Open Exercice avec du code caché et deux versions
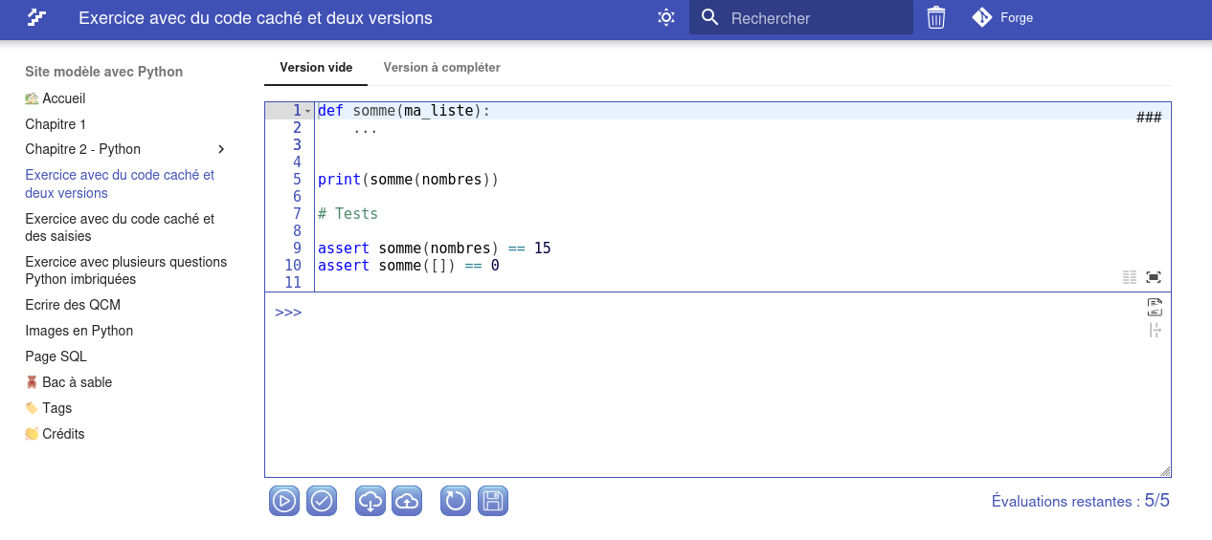This screenshot has width=1212, height=540. [x=120, y=184]
